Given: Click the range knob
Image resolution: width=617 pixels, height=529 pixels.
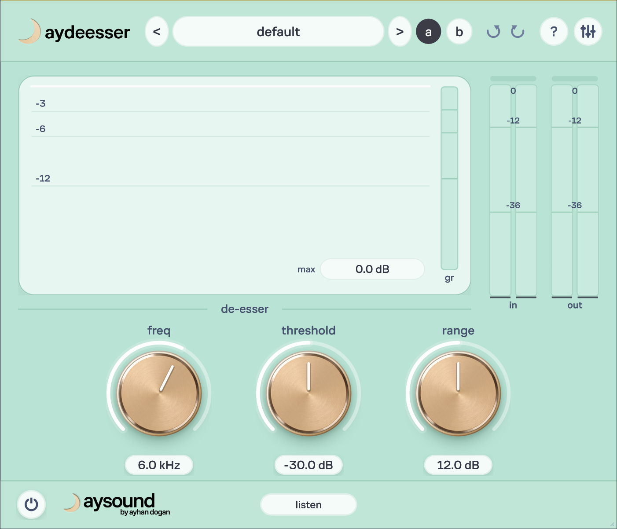Looking at the screenshot, I should [458, 393].
